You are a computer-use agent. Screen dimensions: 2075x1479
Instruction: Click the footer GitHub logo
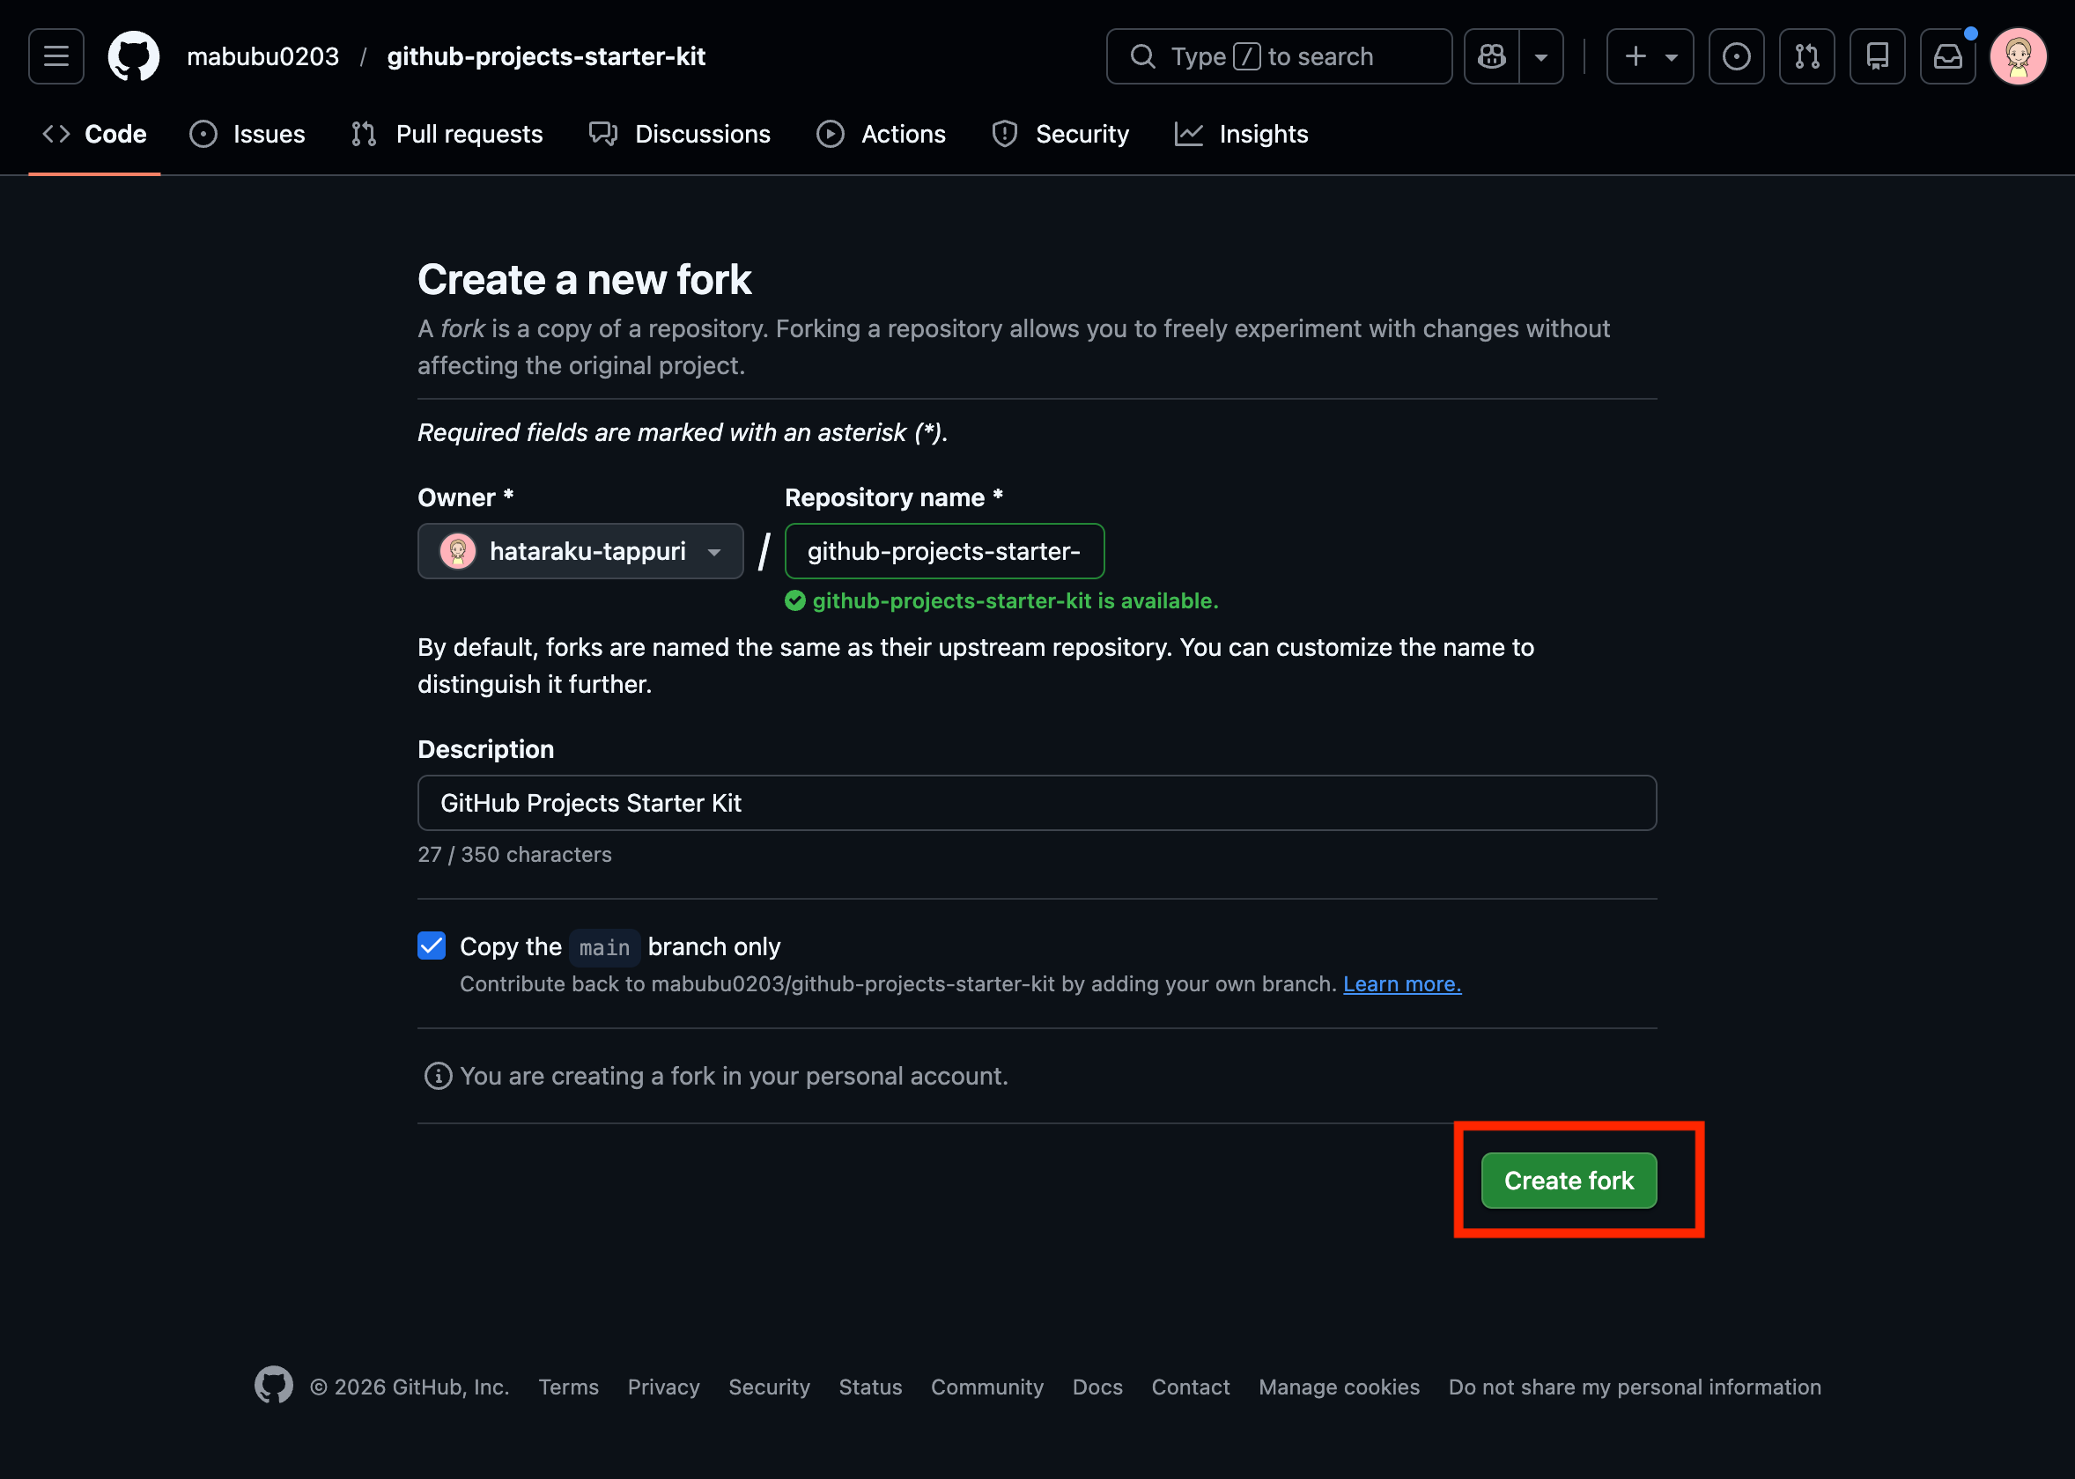(273, 1384)
